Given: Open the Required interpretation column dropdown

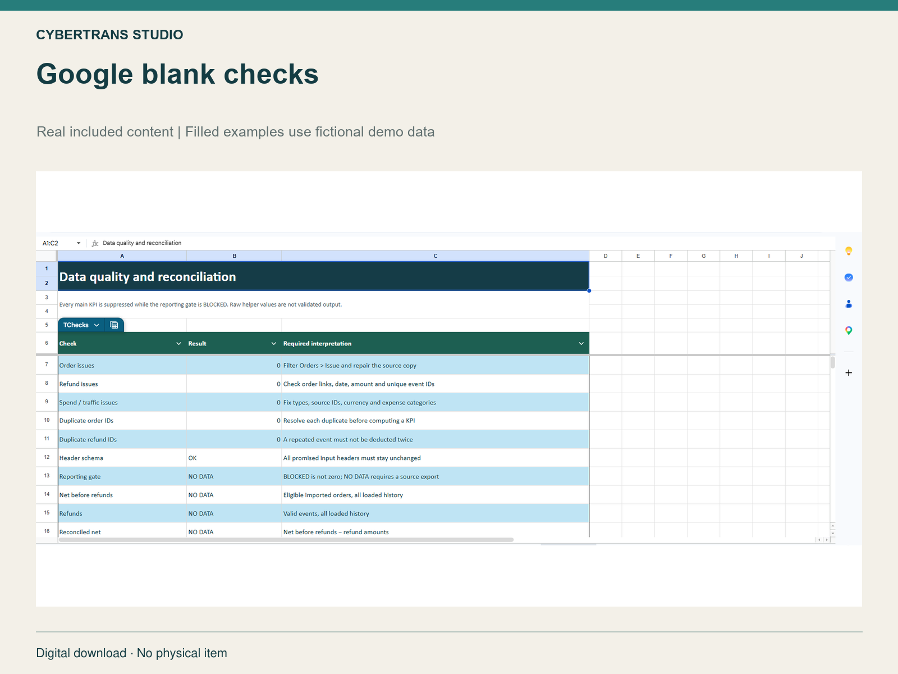Looking at the screenshot, I should [x=581, y=344].
